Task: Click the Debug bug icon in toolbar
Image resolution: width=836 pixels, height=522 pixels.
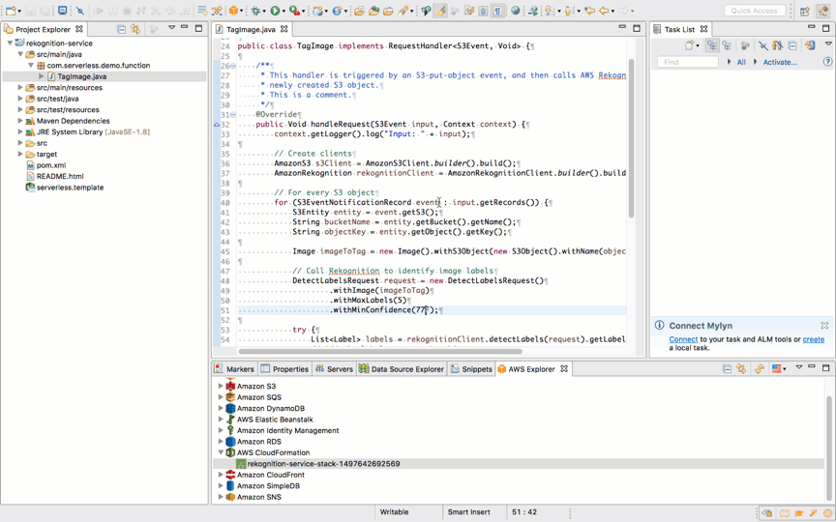Action: (x=256, y=11)
